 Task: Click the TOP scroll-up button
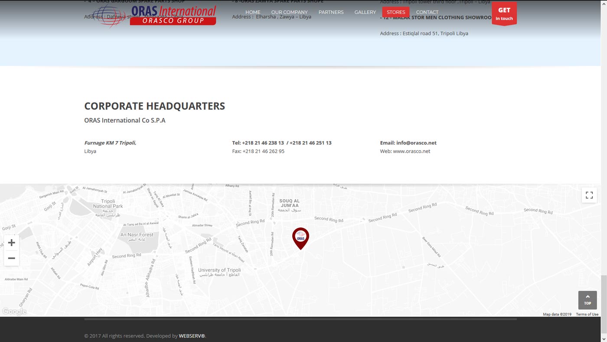587,300
